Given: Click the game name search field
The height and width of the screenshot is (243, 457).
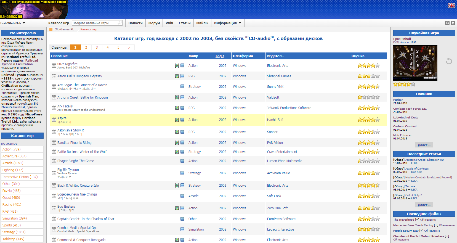Looking at the screenshot, I should pos(95,23).
